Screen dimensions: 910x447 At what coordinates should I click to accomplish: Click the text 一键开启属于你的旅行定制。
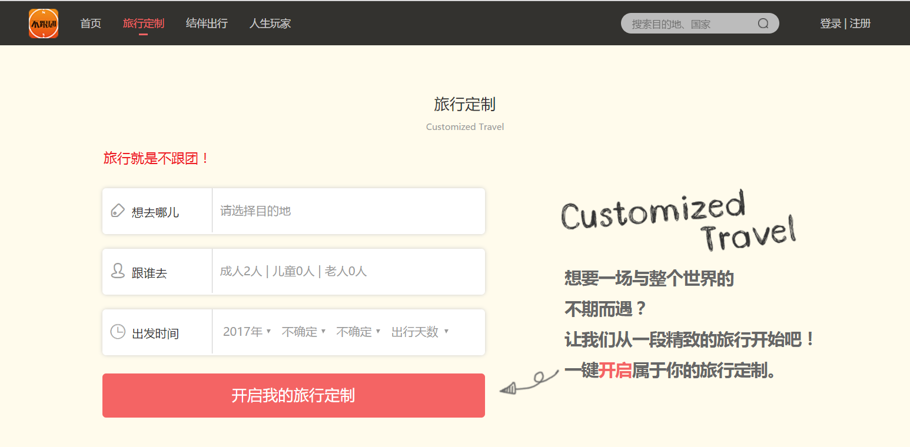[x=670, y=371]
